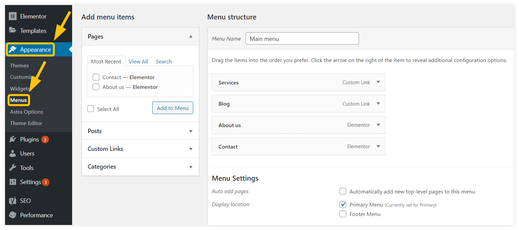
Task: Open Customize under Appearance
Action: 22,77
